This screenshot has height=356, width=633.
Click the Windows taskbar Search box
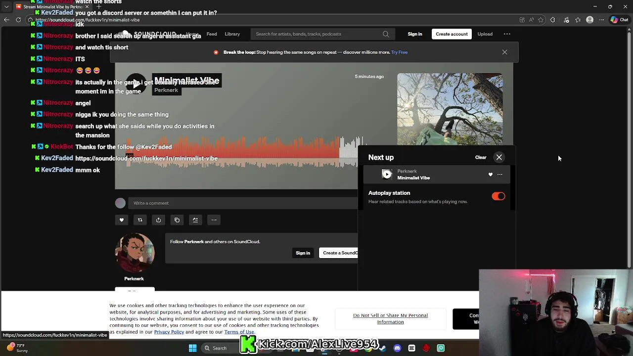[x=223, y=348]
